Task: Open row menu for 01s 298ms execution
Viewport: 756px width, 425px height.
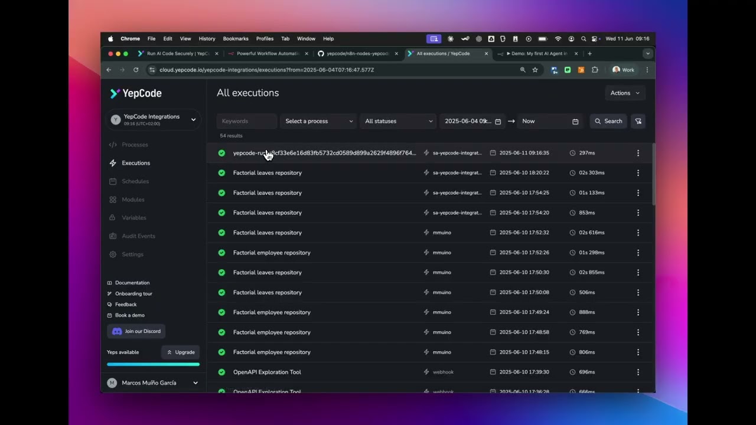Action: [x=638, y=253]
